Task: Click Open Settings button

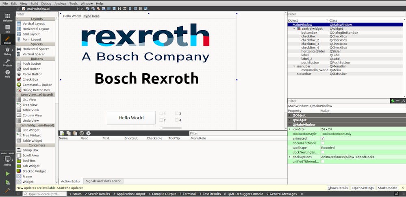Action: (x=363, y=188)
